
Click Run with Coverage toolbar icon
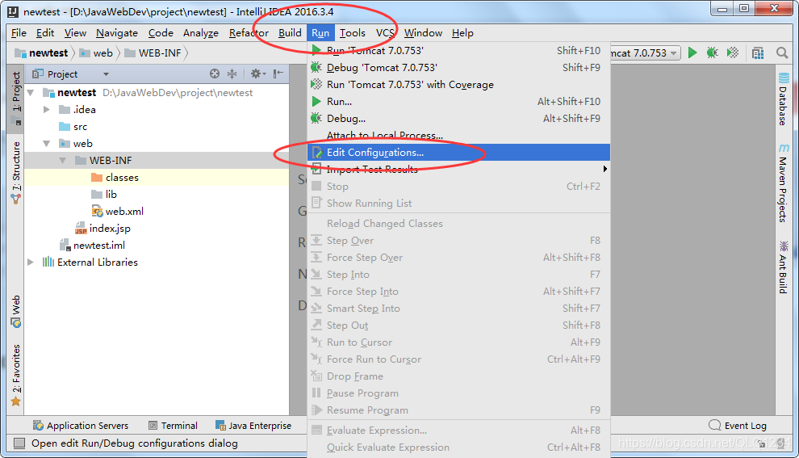[732, 53]
